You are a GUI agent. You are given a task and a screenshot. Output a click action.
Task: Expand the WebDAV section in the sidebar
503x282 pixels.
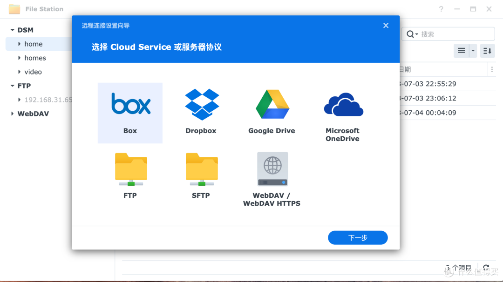coord(12,114)
